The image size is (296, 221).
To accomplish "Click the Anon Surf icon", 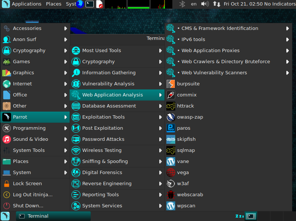I will tap(7, 40).
